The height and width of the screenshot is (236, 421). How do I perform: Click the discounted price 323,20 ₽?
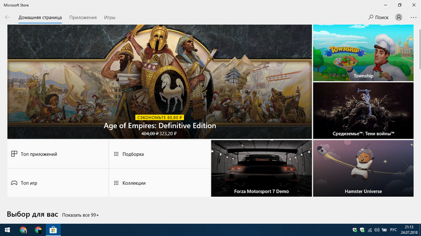(168, 133)
